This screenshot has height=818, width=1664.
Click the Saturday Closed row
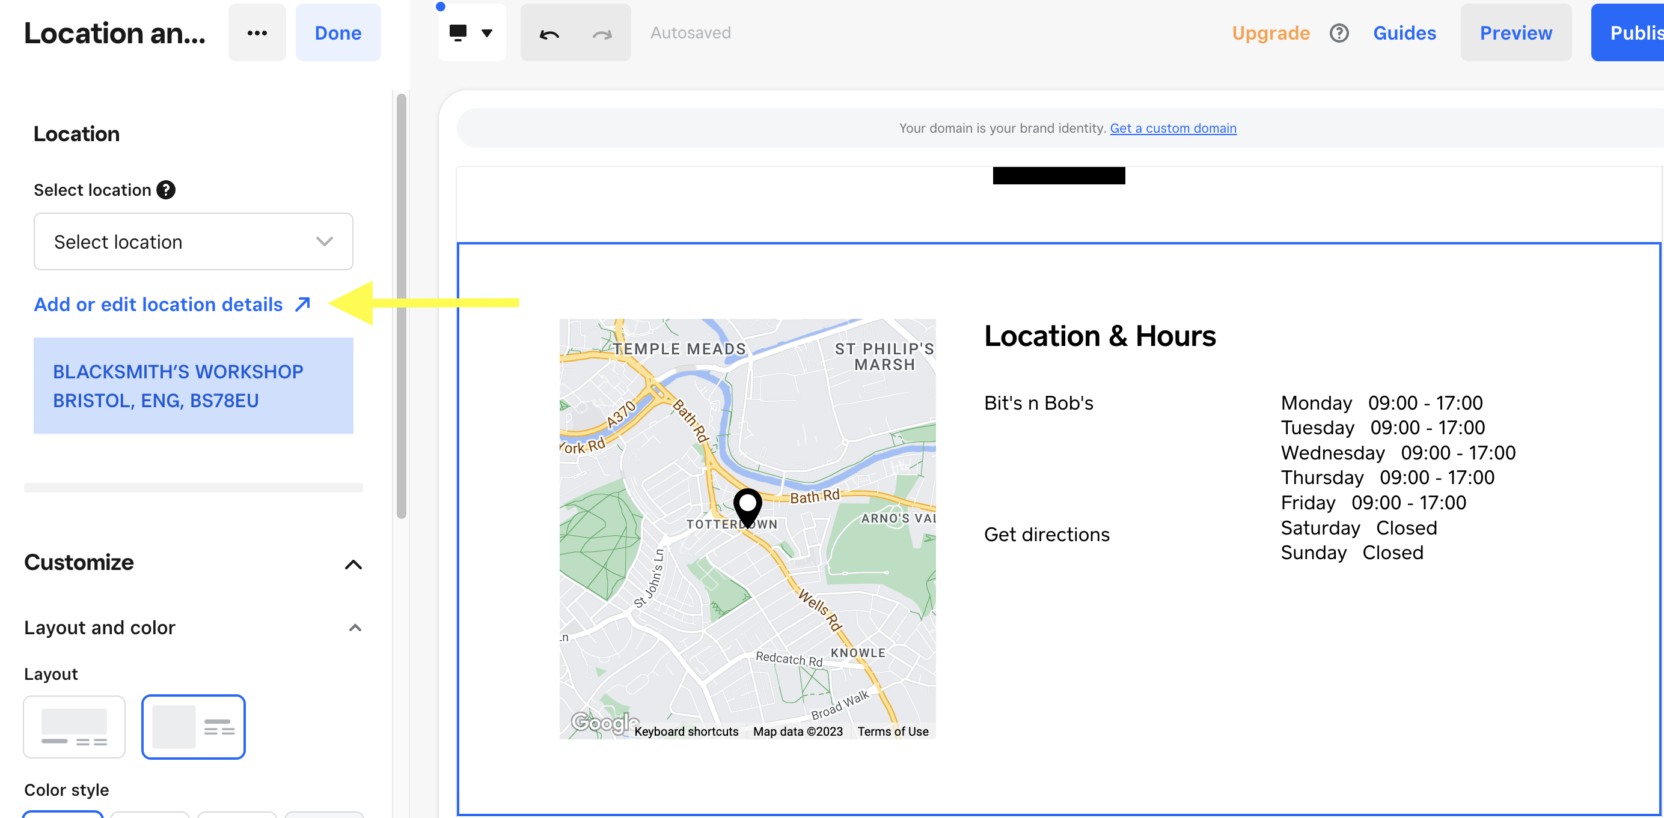tap(1359, 528)
